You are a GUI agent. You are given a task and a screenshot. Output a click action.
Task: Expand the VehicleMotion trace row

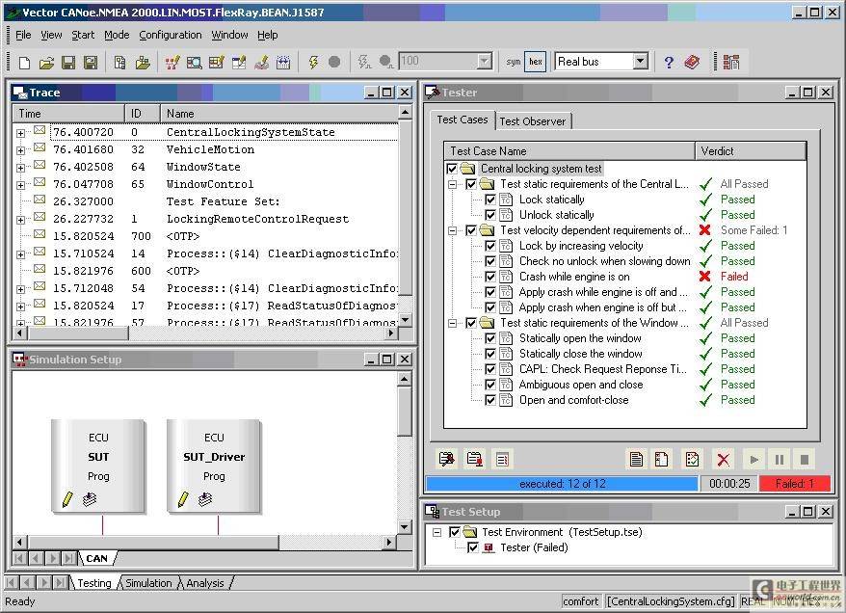tap(20, 150)
